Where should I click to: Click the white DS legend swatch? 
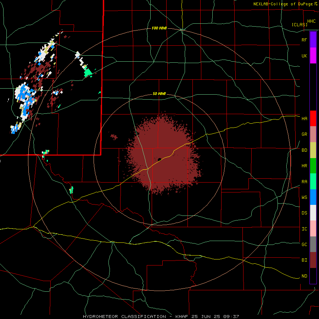tap(313, 213)
